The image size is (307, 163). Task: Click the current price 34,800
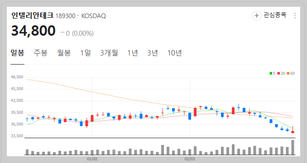[x=34, y=31]
